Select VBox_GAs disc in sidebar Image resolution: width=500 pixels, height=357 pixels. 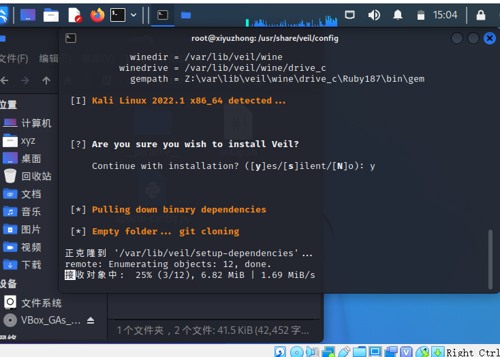click(42, 320)
